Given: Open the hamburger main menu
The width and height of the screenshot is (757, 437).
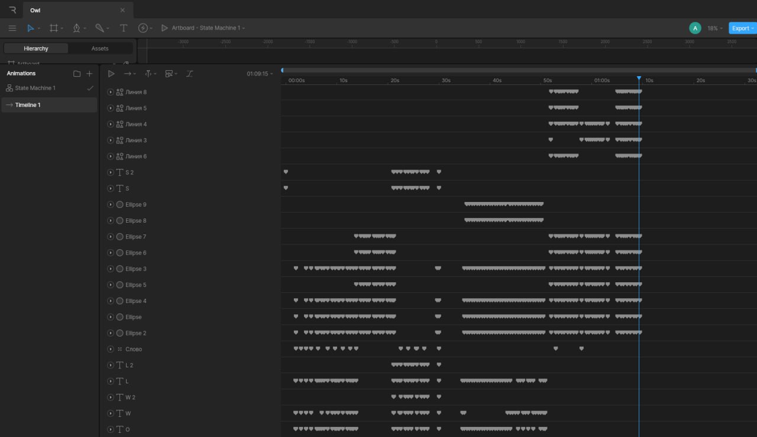Looking at the screenshot, I should (x=12, y=28).
